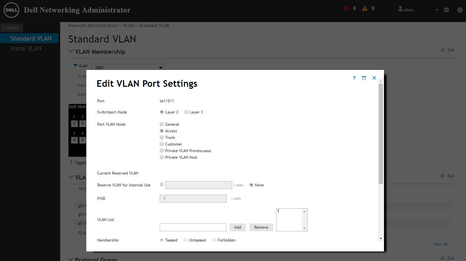The image size is (466, 261).
Task: Select Layer 2 switchport mode
Action: (162, 112)
